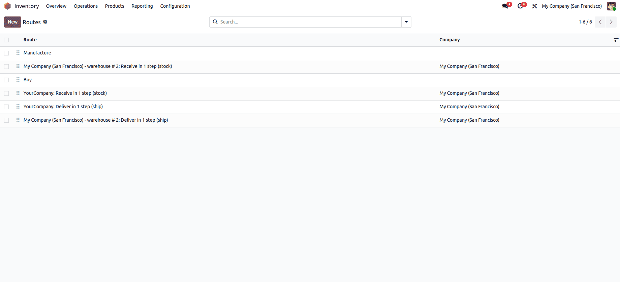Check the Manufacture route checkbox

6,53
